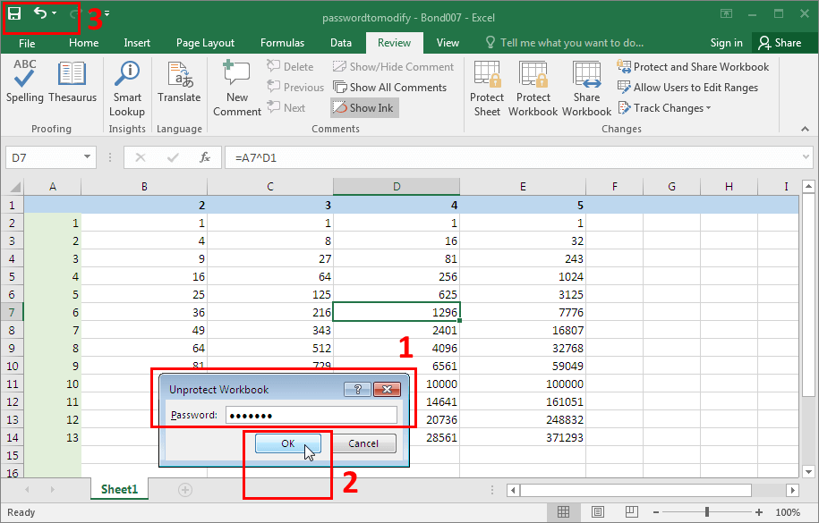Open the Formulas ribbon tab
Image resolution: width=819 pixels, height=523 pixels.
coord(282,42)
